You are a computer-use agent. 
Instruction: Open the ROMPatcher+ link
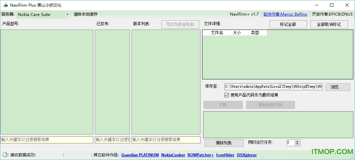click(x=200, y=155)
